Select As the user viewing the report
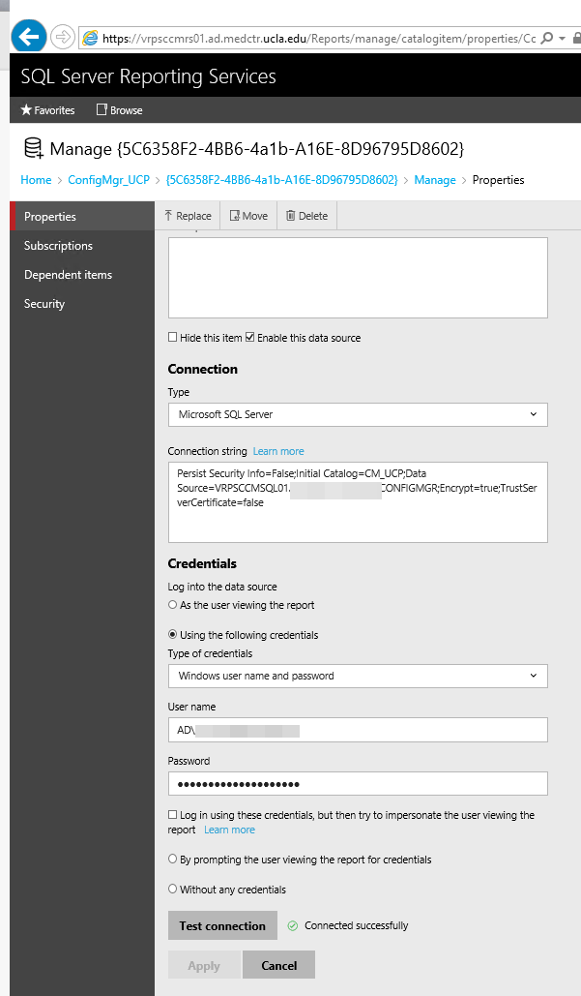581x996 pixels. pos(172,605)
